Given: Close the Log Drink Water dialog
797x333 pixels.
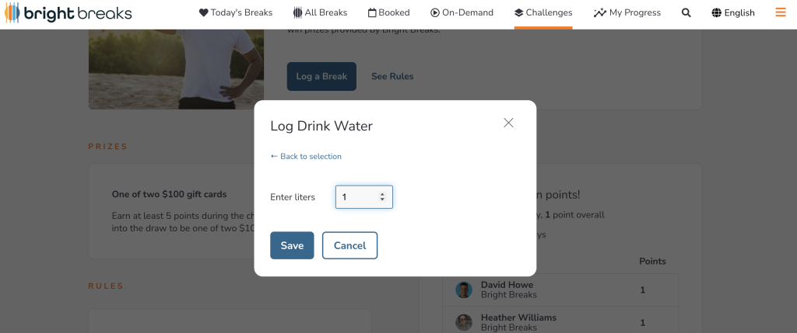Looking at the screenshot, I should coord(508,123).
